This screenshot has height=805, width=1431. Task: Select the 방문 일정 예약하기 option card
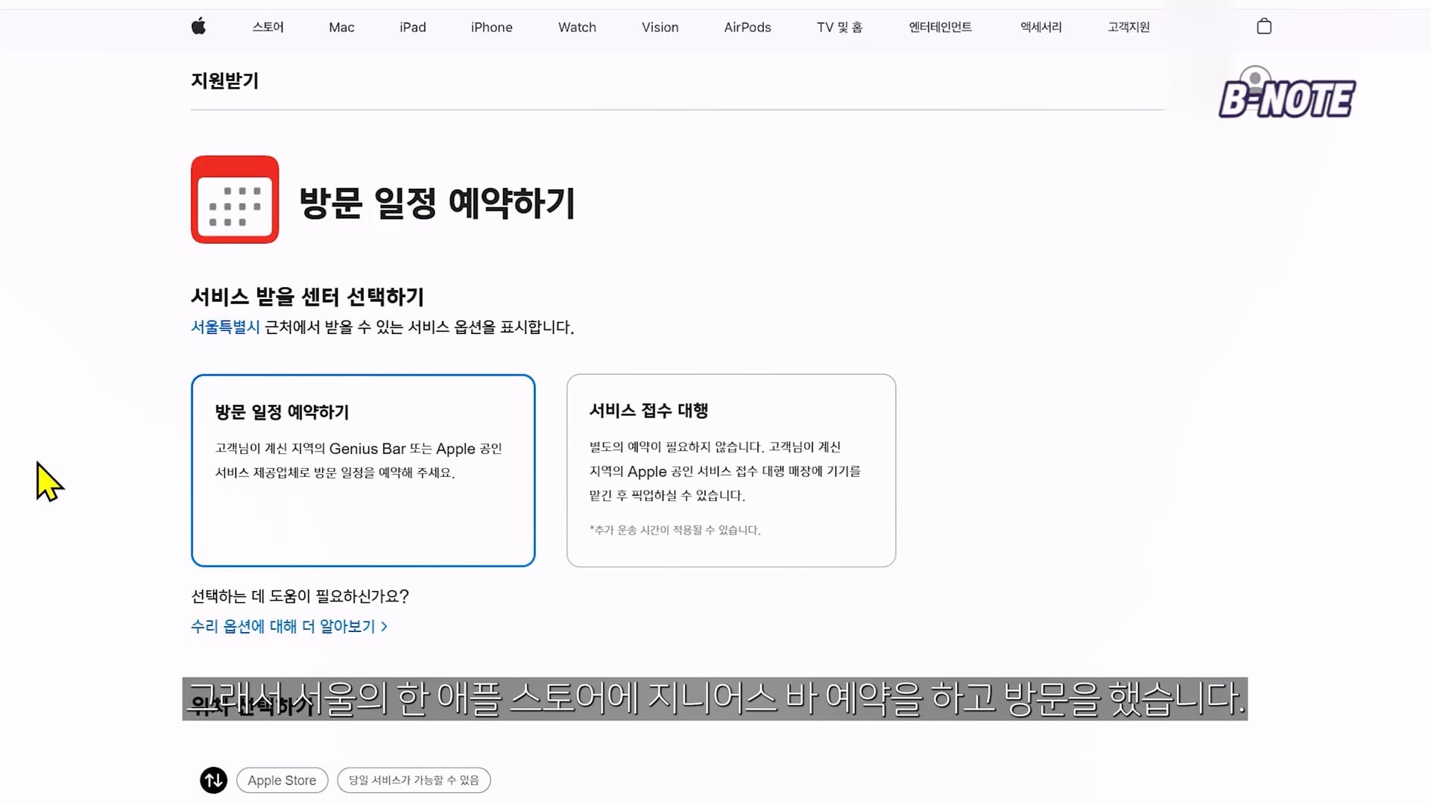[x=363, y=470]
